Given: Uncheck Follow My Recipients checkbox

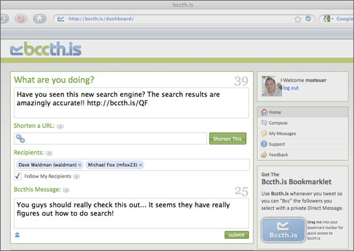Looking at the screenshot, I should point(18,176).
